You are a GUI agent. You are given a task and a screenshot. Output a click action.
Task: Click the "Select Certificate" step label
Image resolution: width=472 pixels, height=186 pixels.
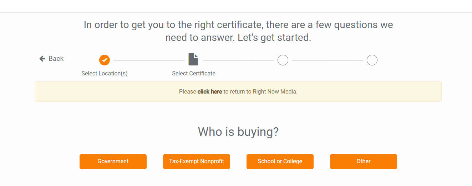194,74
